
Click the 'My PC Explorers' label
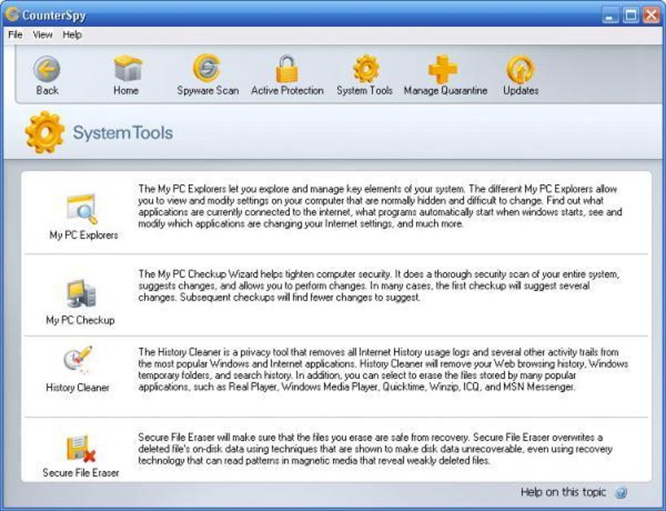[84, 235]
